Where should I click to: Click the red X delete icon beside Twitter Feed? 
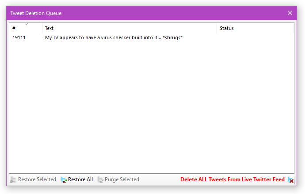[290, 180]
